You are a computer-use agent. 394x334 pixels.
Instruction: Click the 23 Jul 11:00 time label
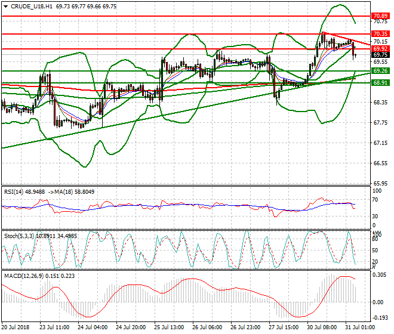[x=54, y=327]
